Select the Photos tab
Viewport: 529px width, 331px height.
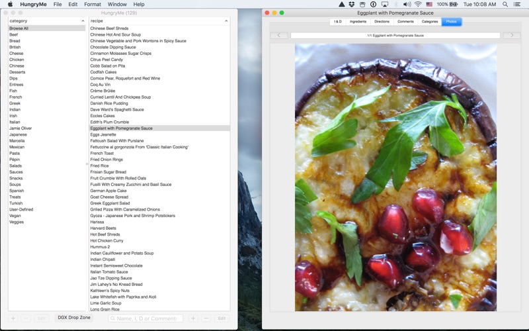[x=452, y=22]
